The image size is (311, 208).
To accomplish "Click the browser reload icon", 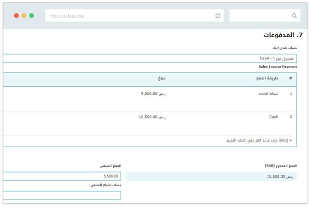I will [218, 16].
